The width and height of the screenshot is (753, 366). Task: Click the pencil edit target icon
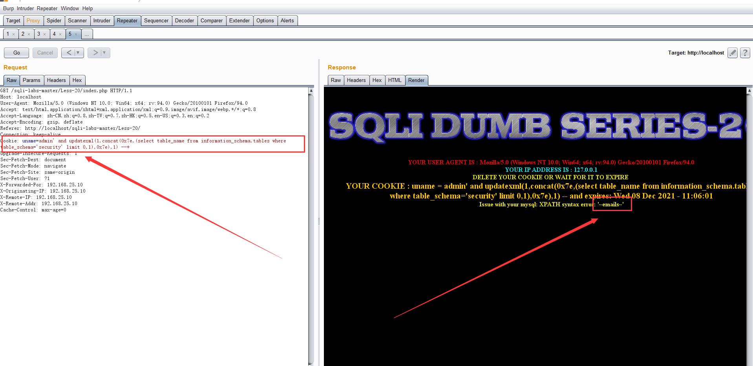[x=733, y=53]
